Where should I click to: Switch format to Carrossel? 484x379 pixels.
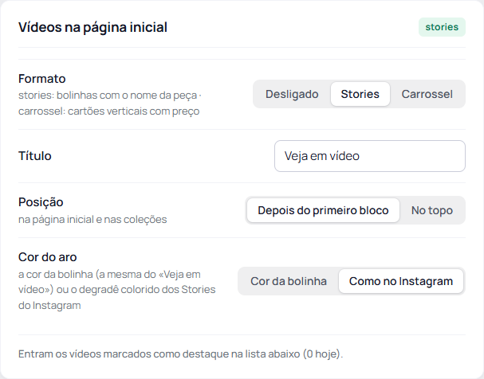pos(427,94)
